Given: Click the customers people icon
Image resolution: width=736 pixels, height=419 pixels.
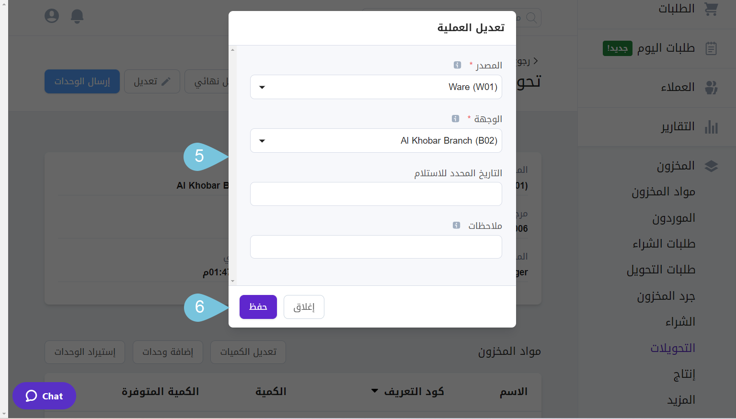Looking at the screenshot, I should click(x=711, y=88).
